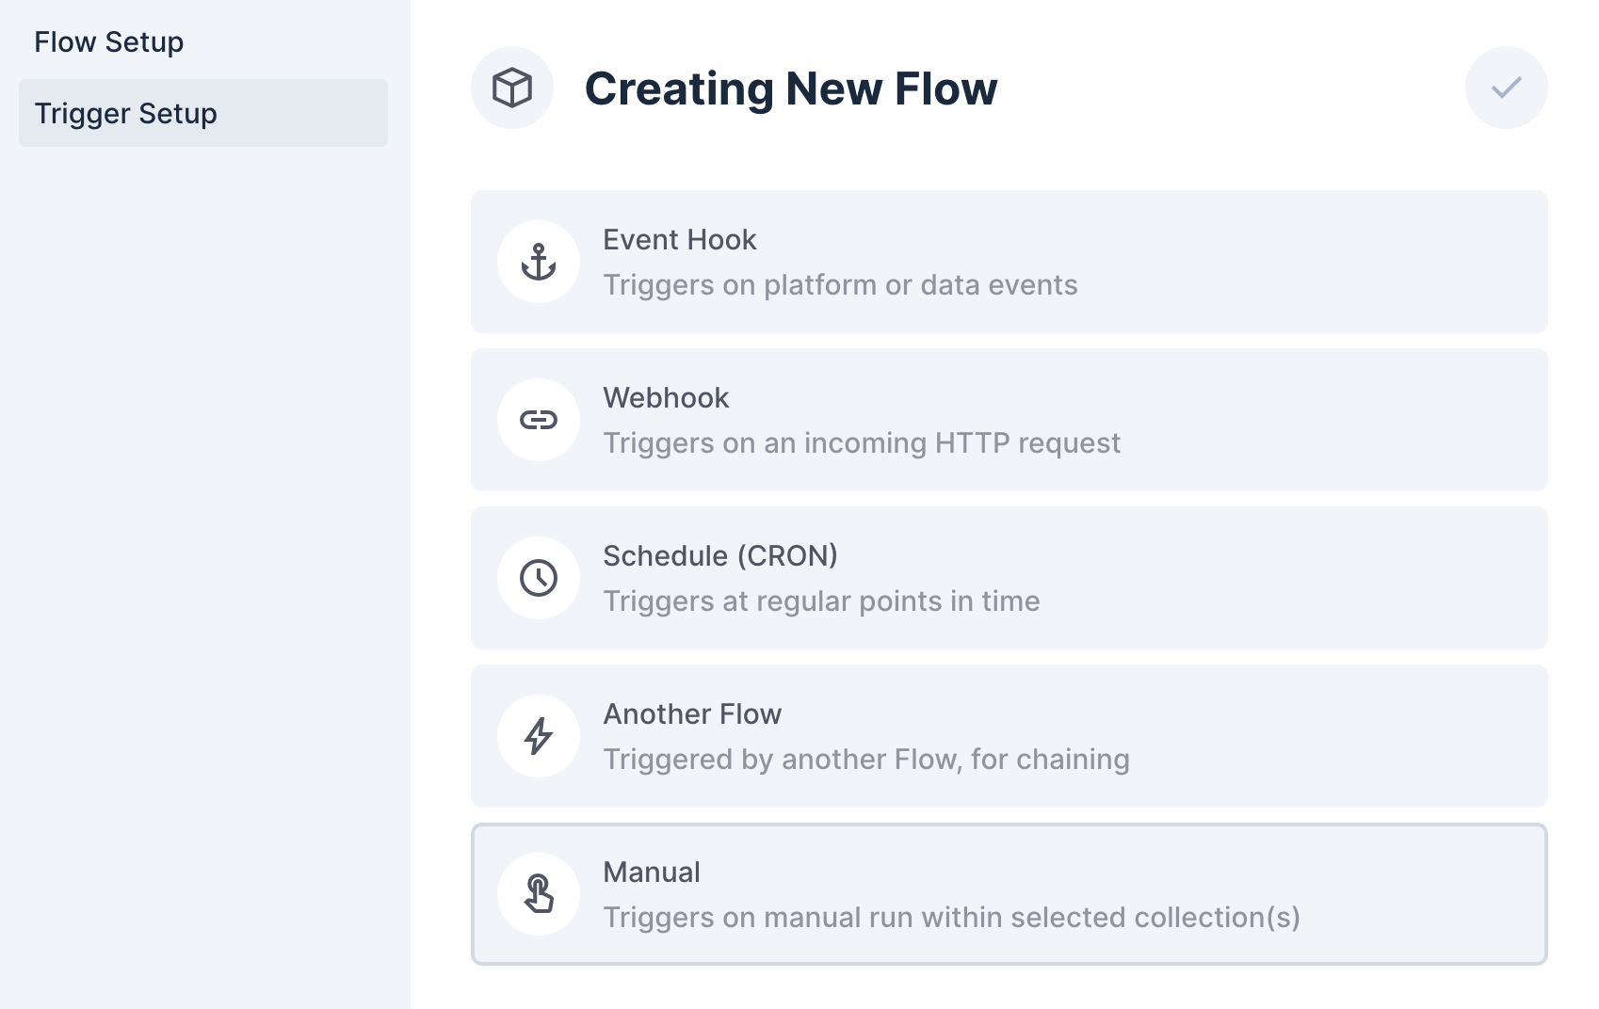Click 'Triggers on manual run' description text
The image size is (1599, 1009).
951,917
